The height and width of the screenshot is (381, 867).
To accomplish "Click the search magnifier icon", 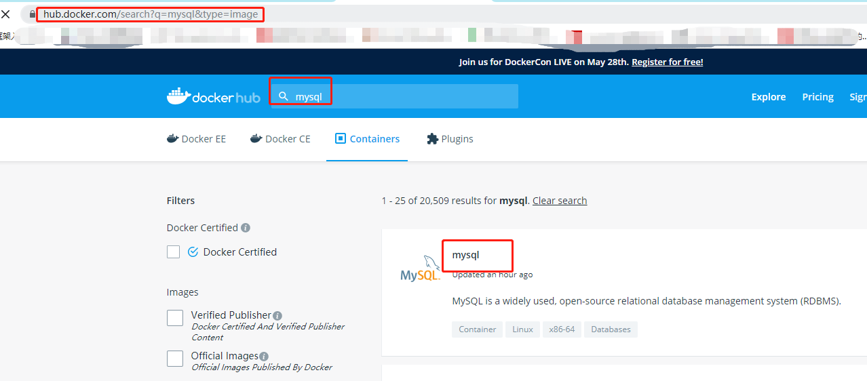I will pyautogui.click(x=284, y=96).
